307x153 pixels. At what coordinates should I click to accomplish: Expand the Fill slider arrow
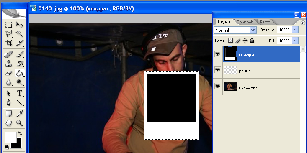(x=295, y=41)
